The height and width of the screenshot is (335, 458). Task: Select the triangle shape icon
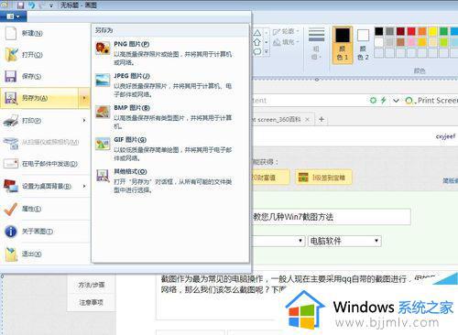tap(257, 33)
